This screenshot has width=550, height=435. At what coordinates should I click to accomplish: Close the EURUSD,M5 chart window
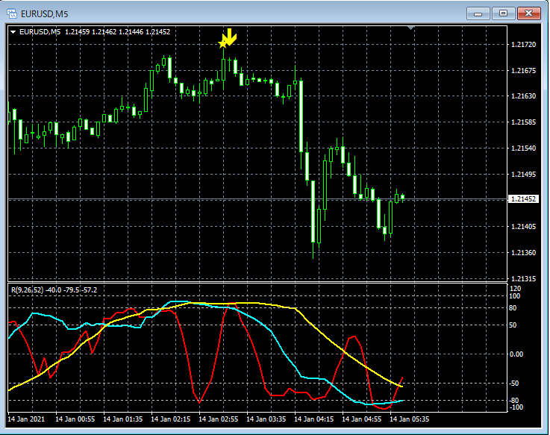[x=529, y=13]
